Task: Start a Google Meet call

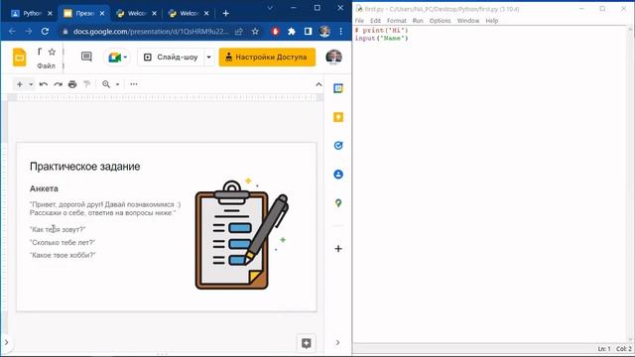Action: tap(115, 58)
